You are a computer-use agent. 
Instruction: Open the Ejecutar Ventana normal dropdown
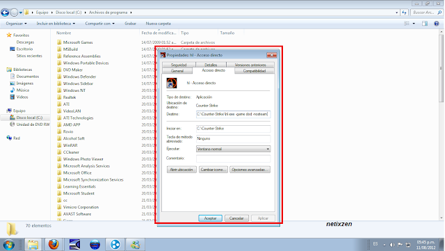233,149
